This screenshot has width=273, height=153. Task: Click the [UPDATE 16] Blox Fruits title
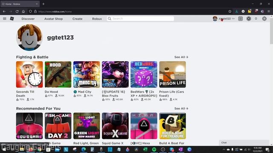(x=113, y=93)
